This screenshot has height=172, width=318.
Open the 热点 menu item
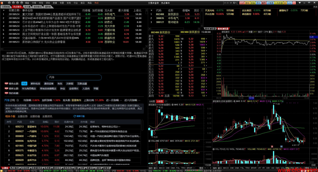[x=96, y=3]
